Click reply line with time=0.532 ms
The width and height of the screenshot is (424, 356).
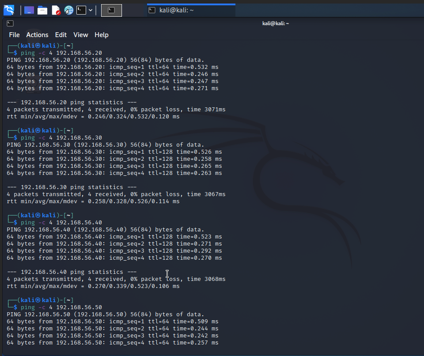coord(113,67)
